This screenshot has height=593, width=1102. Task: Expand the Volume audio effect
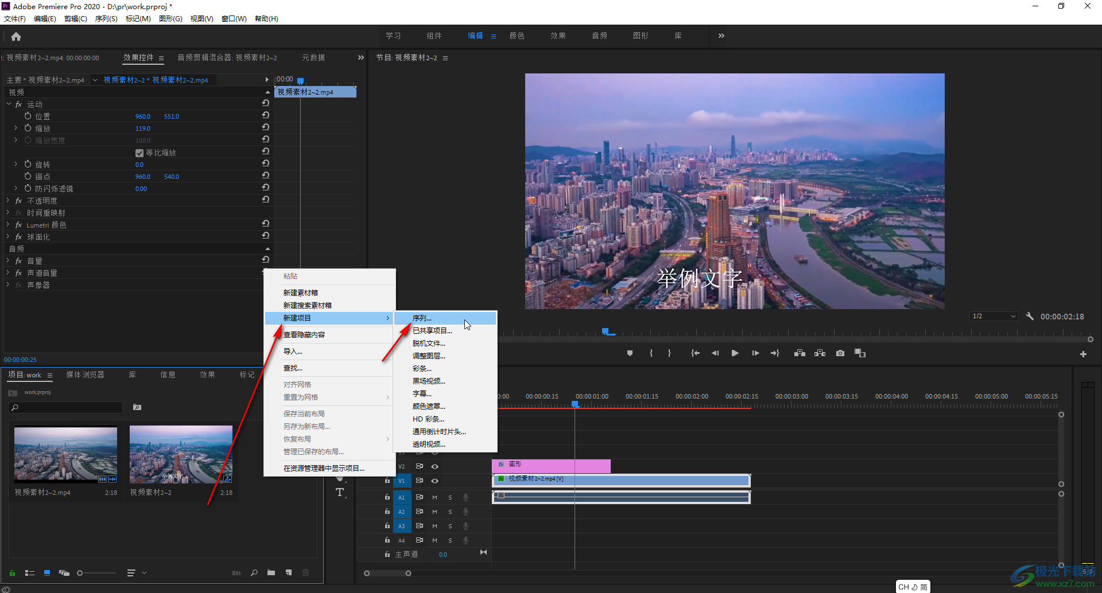click(8, 260)
